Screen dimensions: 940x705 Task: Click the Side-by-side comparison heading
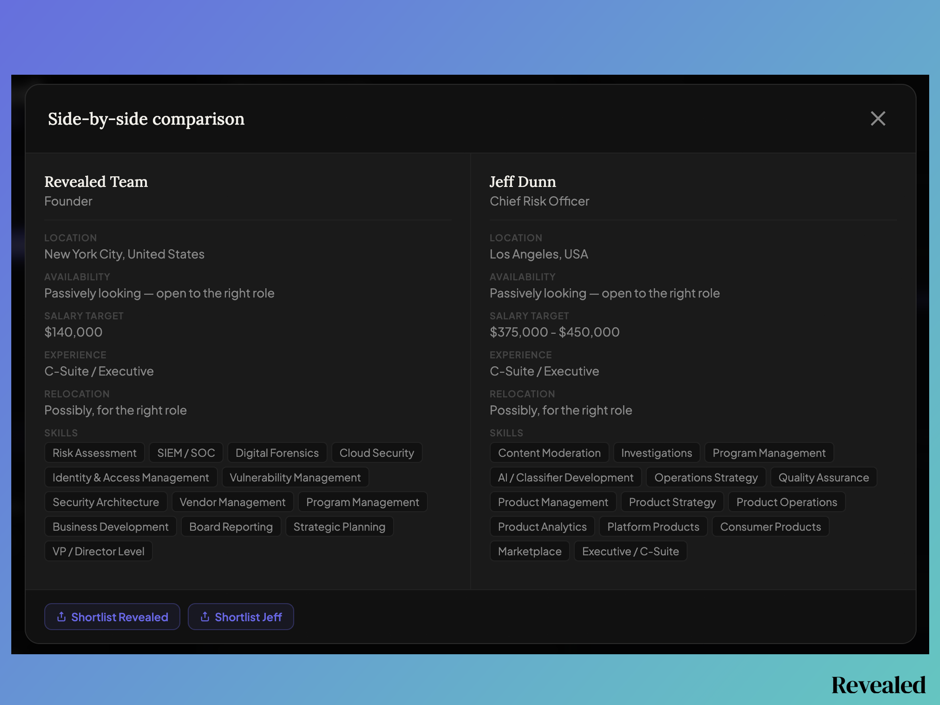(x=146, y=119)
